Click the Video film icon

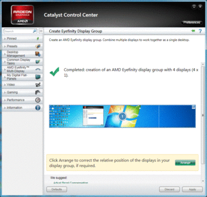(x=38, y=85)
